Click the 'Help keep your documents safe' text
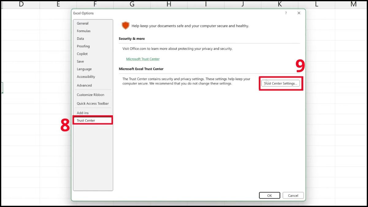This screenshot has width=368, height=207. click(190, 26)
